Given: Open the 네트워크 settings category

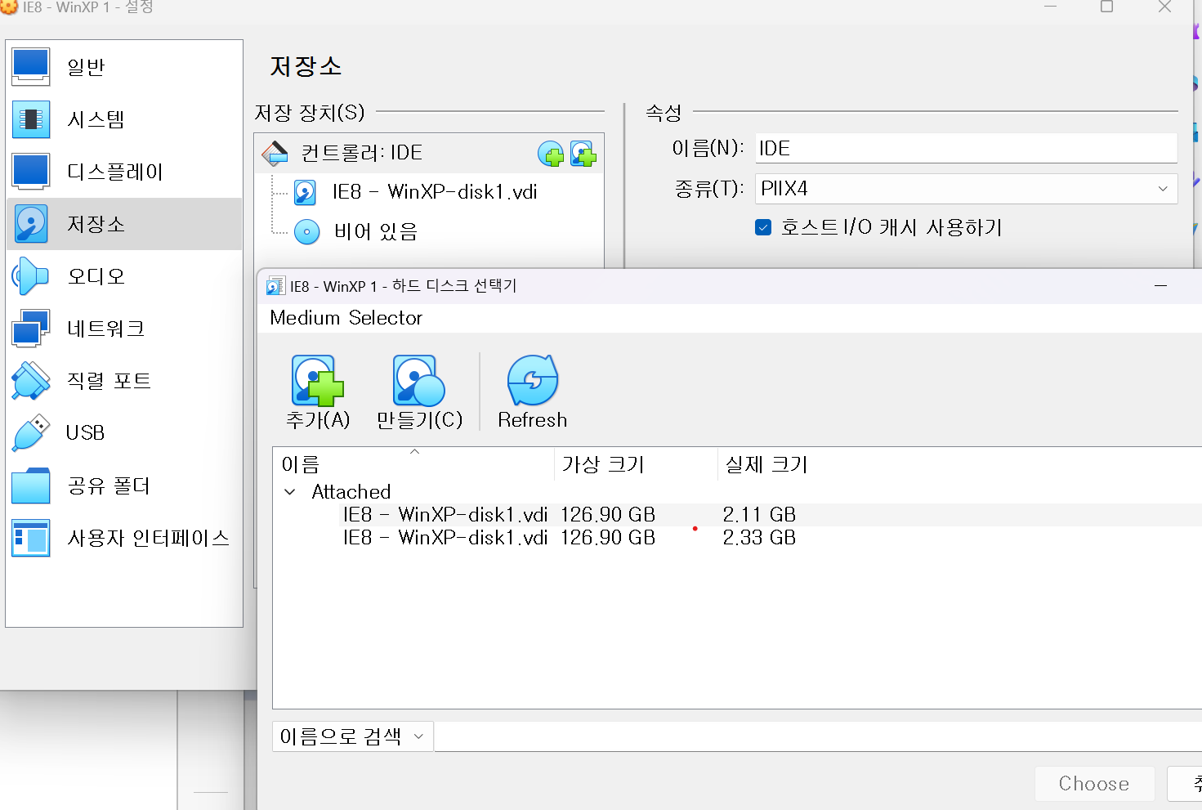Looking at the screenshot, I should 124,329.
